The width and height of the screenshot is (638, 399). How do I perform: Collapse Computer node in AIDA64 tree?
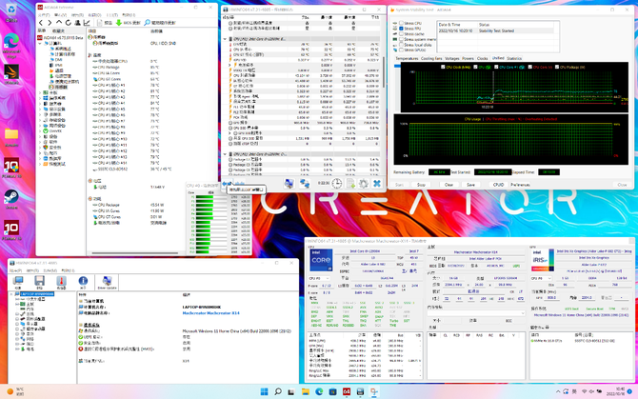tap(41, 43)
